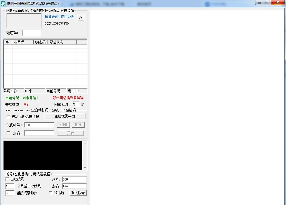The height and width of the screenshot is (205, 286).
Task: Click the QQ密码 column header
Action: (41, 42)
